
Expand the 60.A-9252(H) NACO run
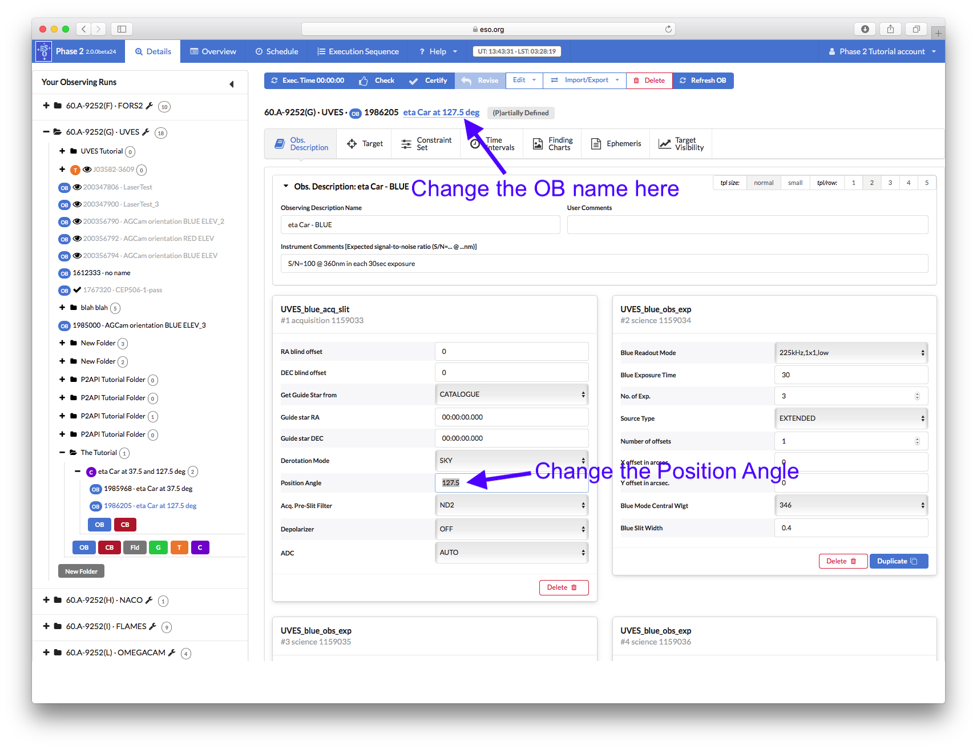pos(46,600)
